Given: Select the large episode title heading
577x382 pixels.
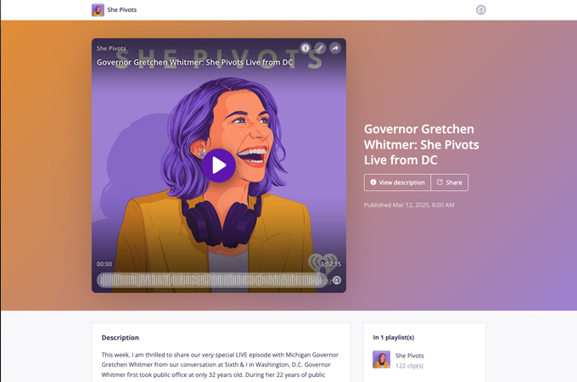Looking at the screenshot, I should point(422,144).
